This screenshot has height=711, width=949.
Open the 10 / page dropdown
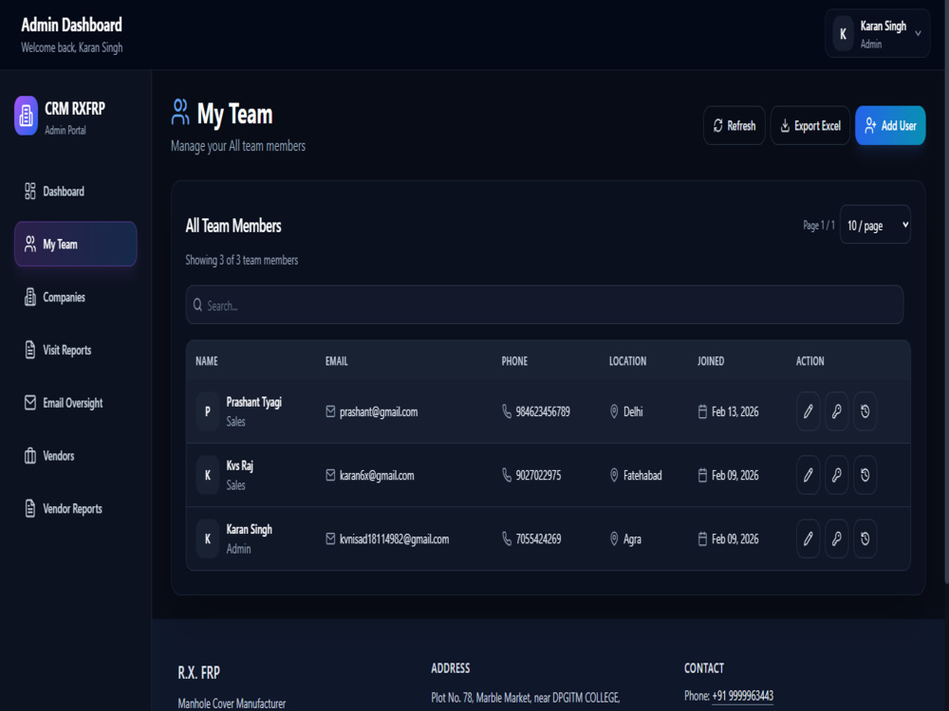[875, 225]
